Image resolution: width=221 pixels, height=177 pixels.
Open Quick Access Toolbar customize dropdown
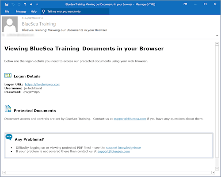coord(37,4)
